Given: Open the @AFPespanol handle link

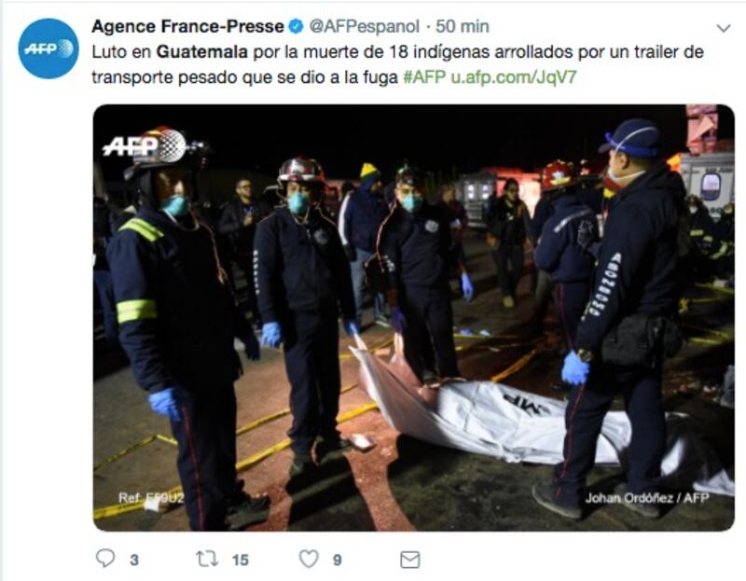Looking at the screenshot, I should [365, 26].
